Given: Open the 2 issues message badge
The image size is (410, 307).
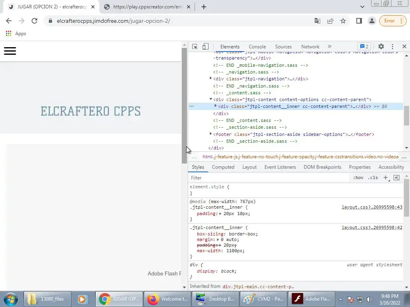Looking at the screenshot, I should (364, 46).
